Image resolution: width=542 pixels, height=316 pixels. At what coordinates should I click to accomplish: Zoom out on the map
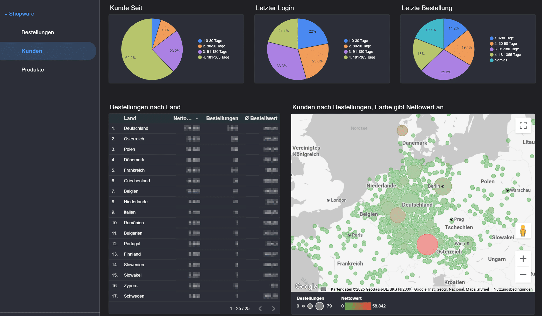coord(523,274)
